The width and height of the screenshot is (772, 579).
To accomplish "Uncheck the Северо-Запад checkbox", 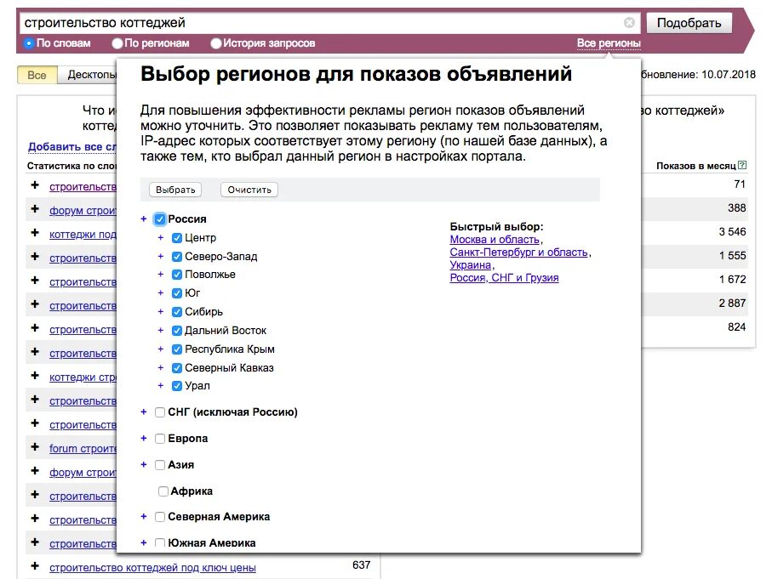I will 177,257.
